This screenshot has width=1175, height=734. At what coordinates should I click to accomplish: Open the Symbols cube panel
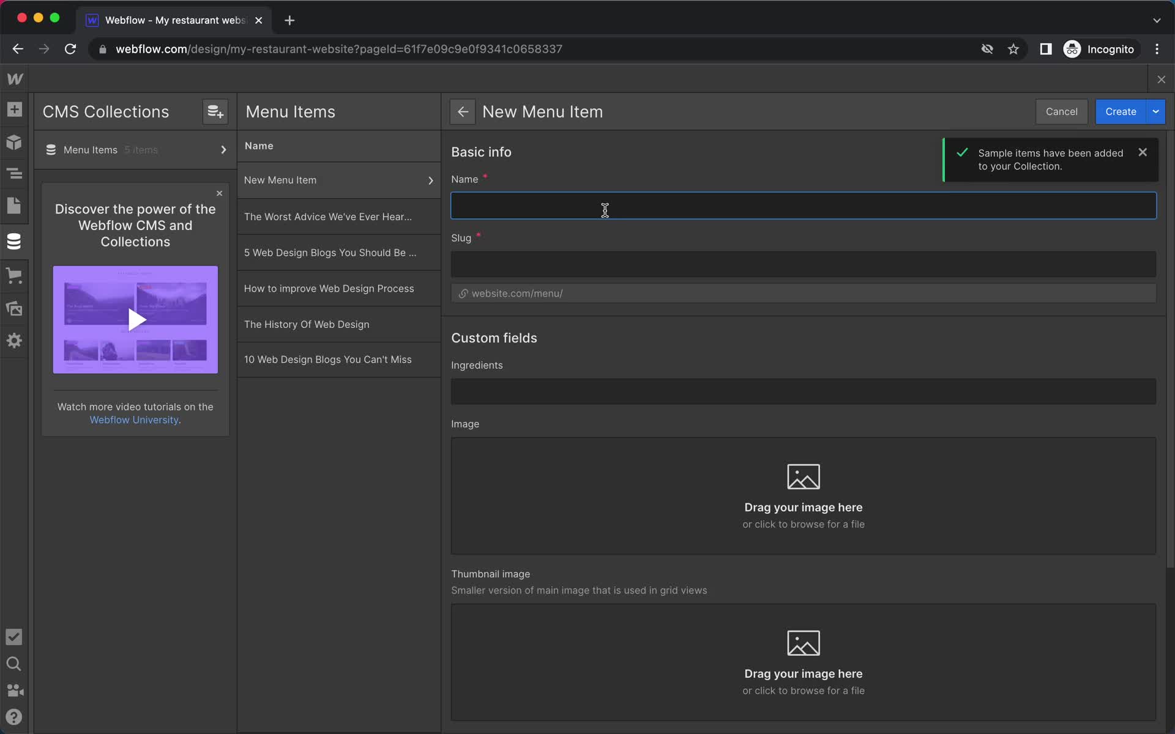click(x=14, y=143)
